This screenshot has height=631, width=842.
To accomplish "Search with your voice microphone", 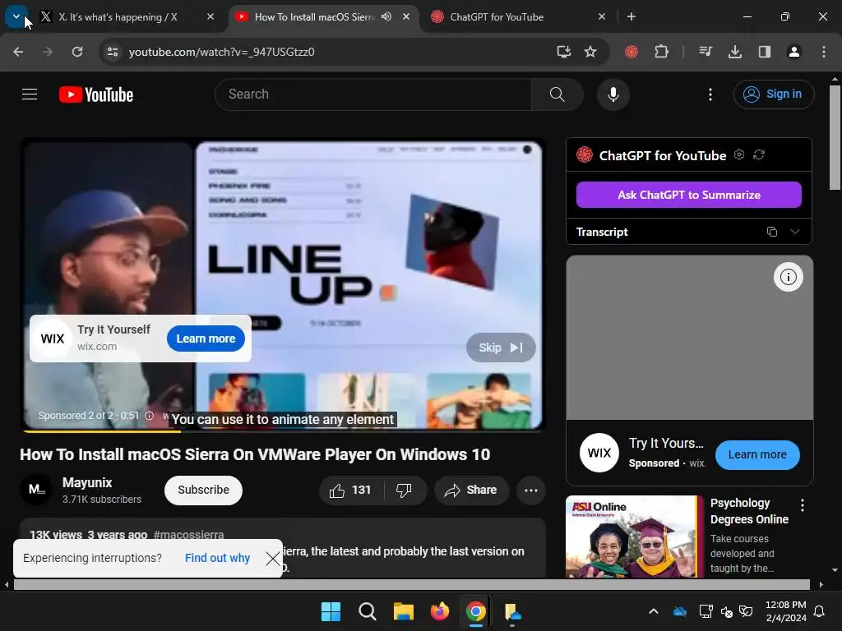I will tap(613, 94).
